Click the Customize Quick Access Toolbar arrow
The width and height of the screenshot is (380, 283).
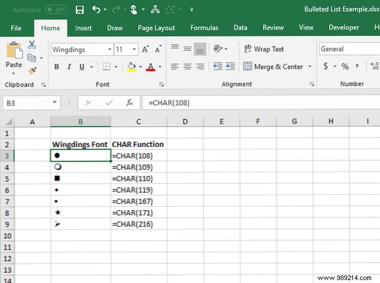[191, 10]
